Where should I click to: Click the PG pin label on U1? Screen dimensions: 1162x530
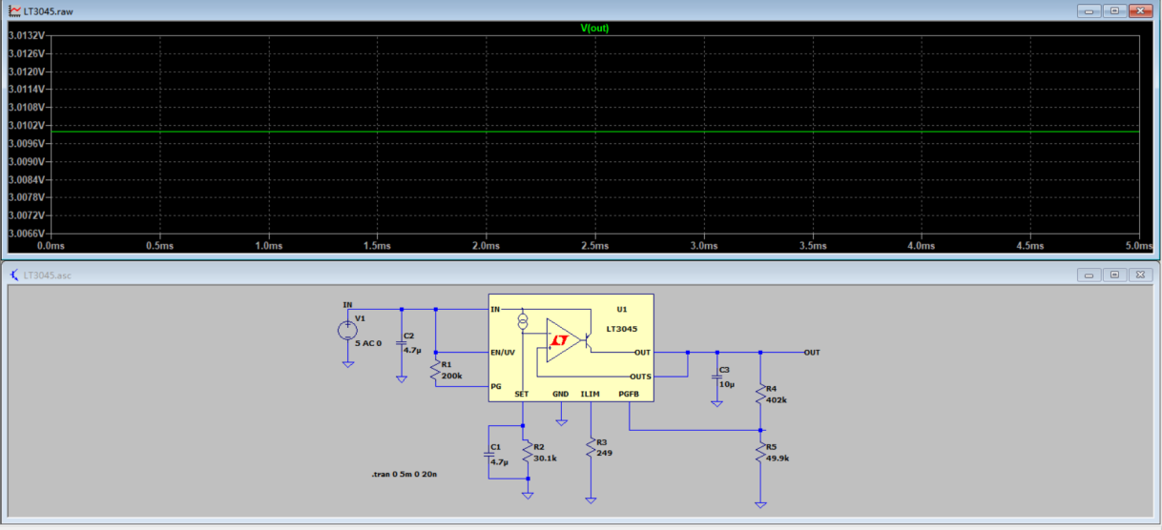[495, 386]
